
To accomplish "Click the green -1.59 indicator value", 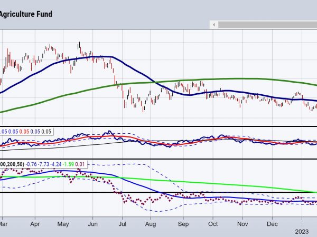I will [68, 164].
